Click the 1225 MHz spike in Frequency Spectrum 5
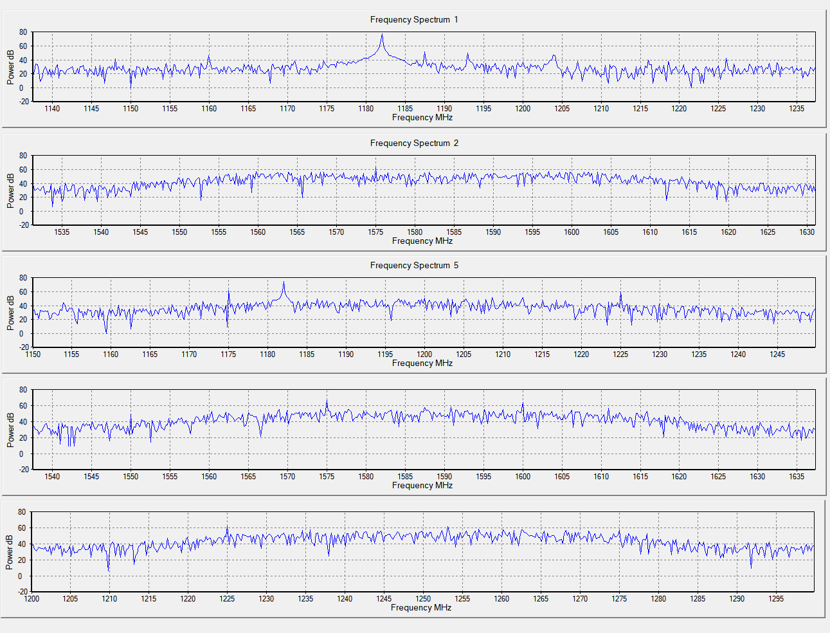 (620, 295)
